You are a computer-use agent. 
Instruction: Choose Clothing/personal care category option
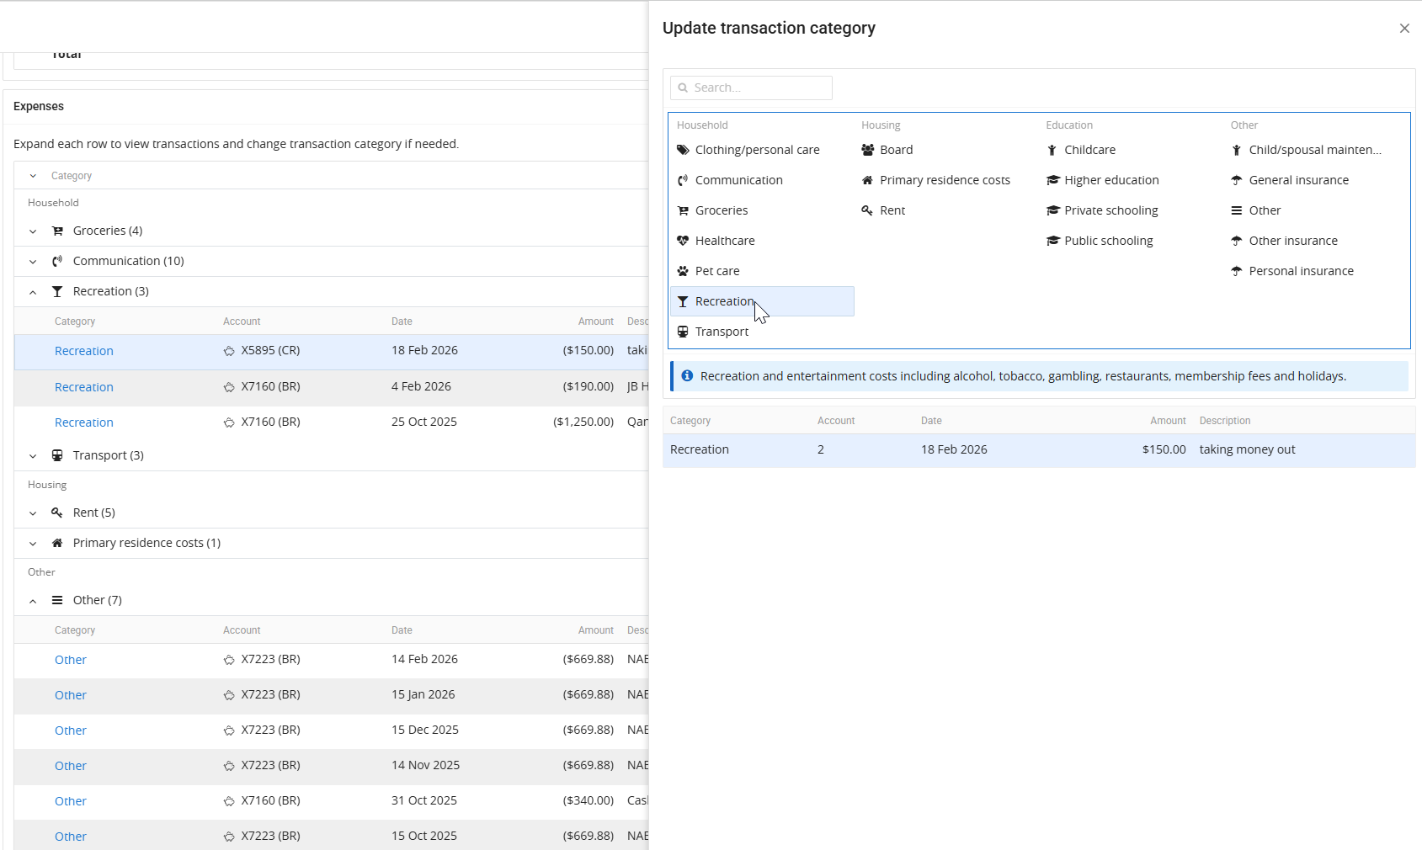tap(757, 150)
